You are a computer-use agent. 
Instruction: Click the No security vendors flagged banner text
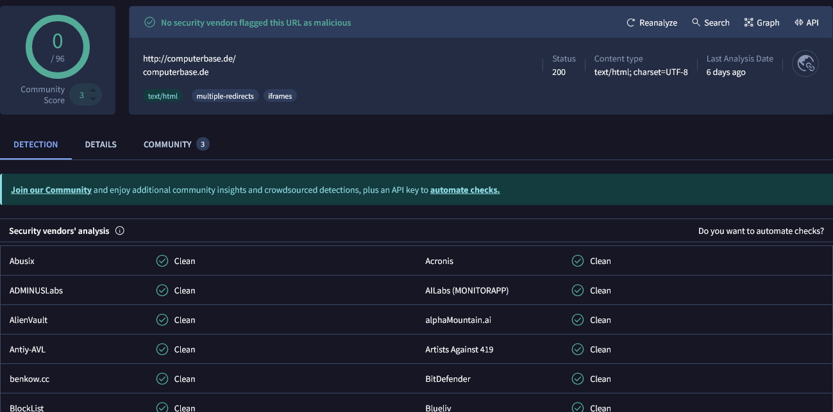pyautogui.click(x=256, y=22)
